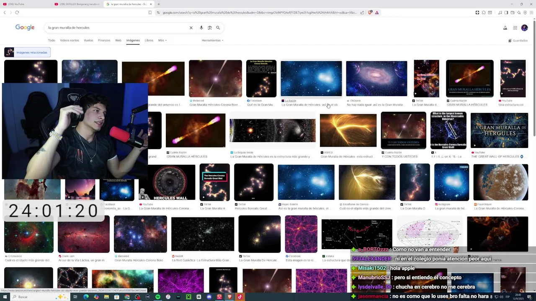Switch to the Finanzas tab
Viewport: 536px width, 301px height.
click(104, 41)
